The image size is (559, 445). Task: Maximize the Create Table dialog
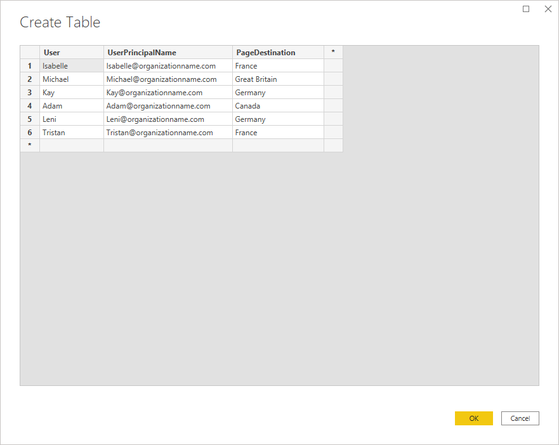click(526, 9)
